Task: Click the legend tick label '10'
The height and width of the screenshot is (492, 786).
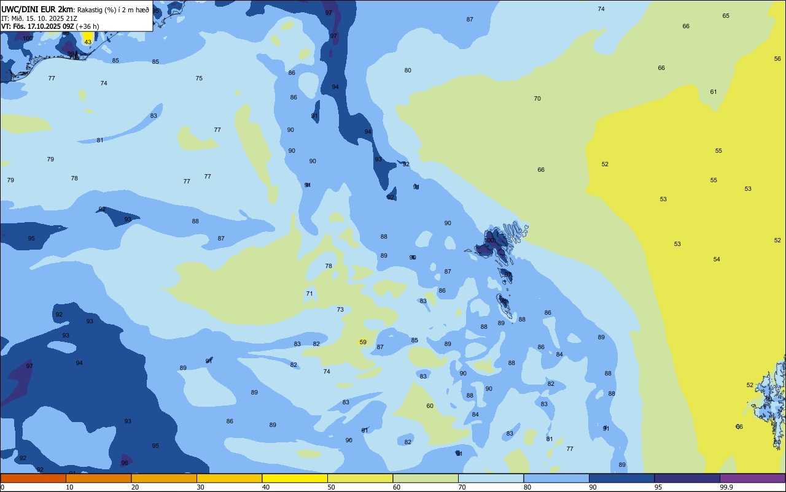Action: click(69, 487)
